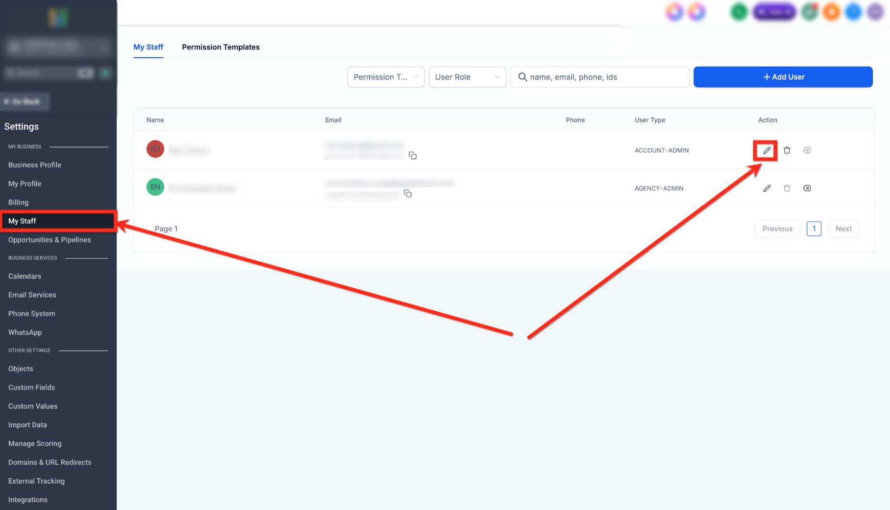Select the My Staff tab
Viewport: 890px width, 510px height.
[x=148, y=47]
